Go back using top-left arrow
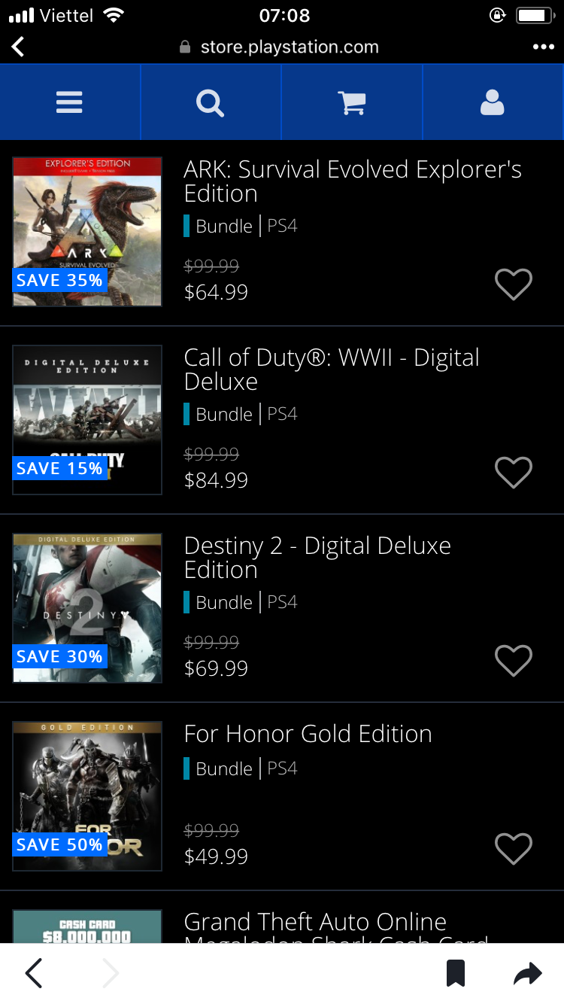Viewport: 564px width, 1004px height. [18, 47]
